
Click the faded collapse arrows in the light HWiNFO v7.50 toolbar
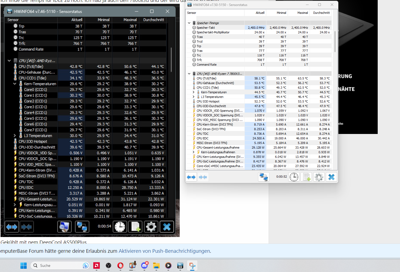[203, 177]
